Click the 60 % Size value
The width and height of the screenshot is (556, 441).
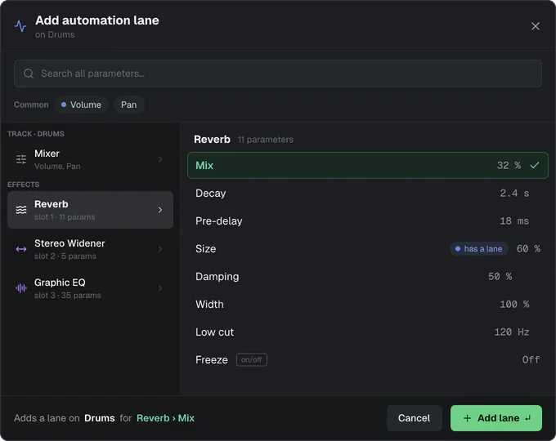click(528, 248)
